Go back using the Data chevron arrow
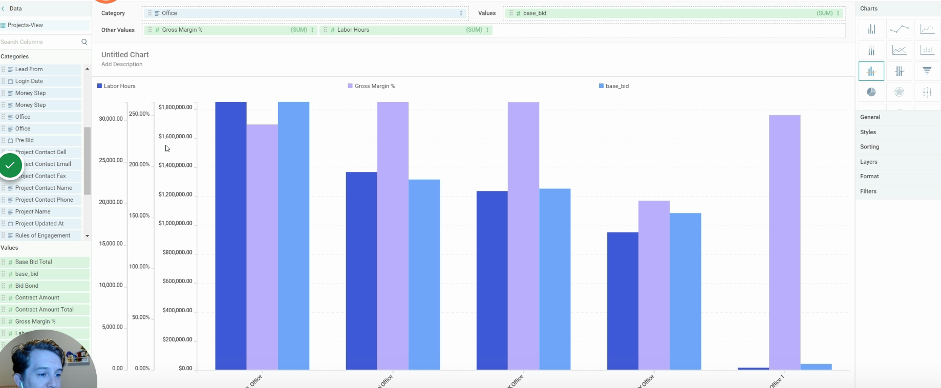The image size is (941, 388). (x=3, y=9)
